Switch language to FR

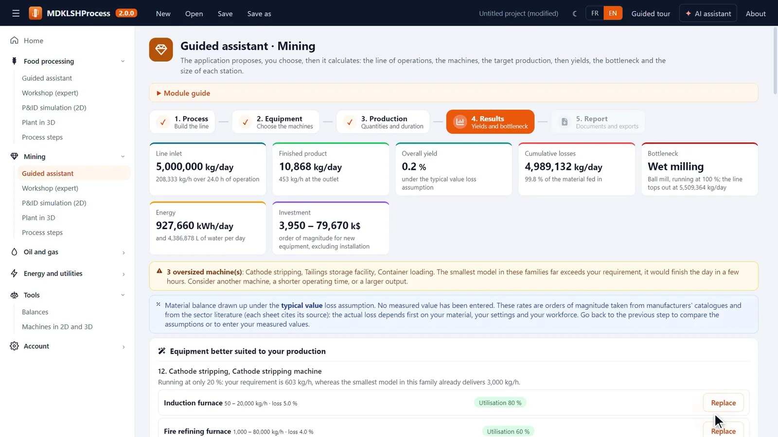[595, 14]
